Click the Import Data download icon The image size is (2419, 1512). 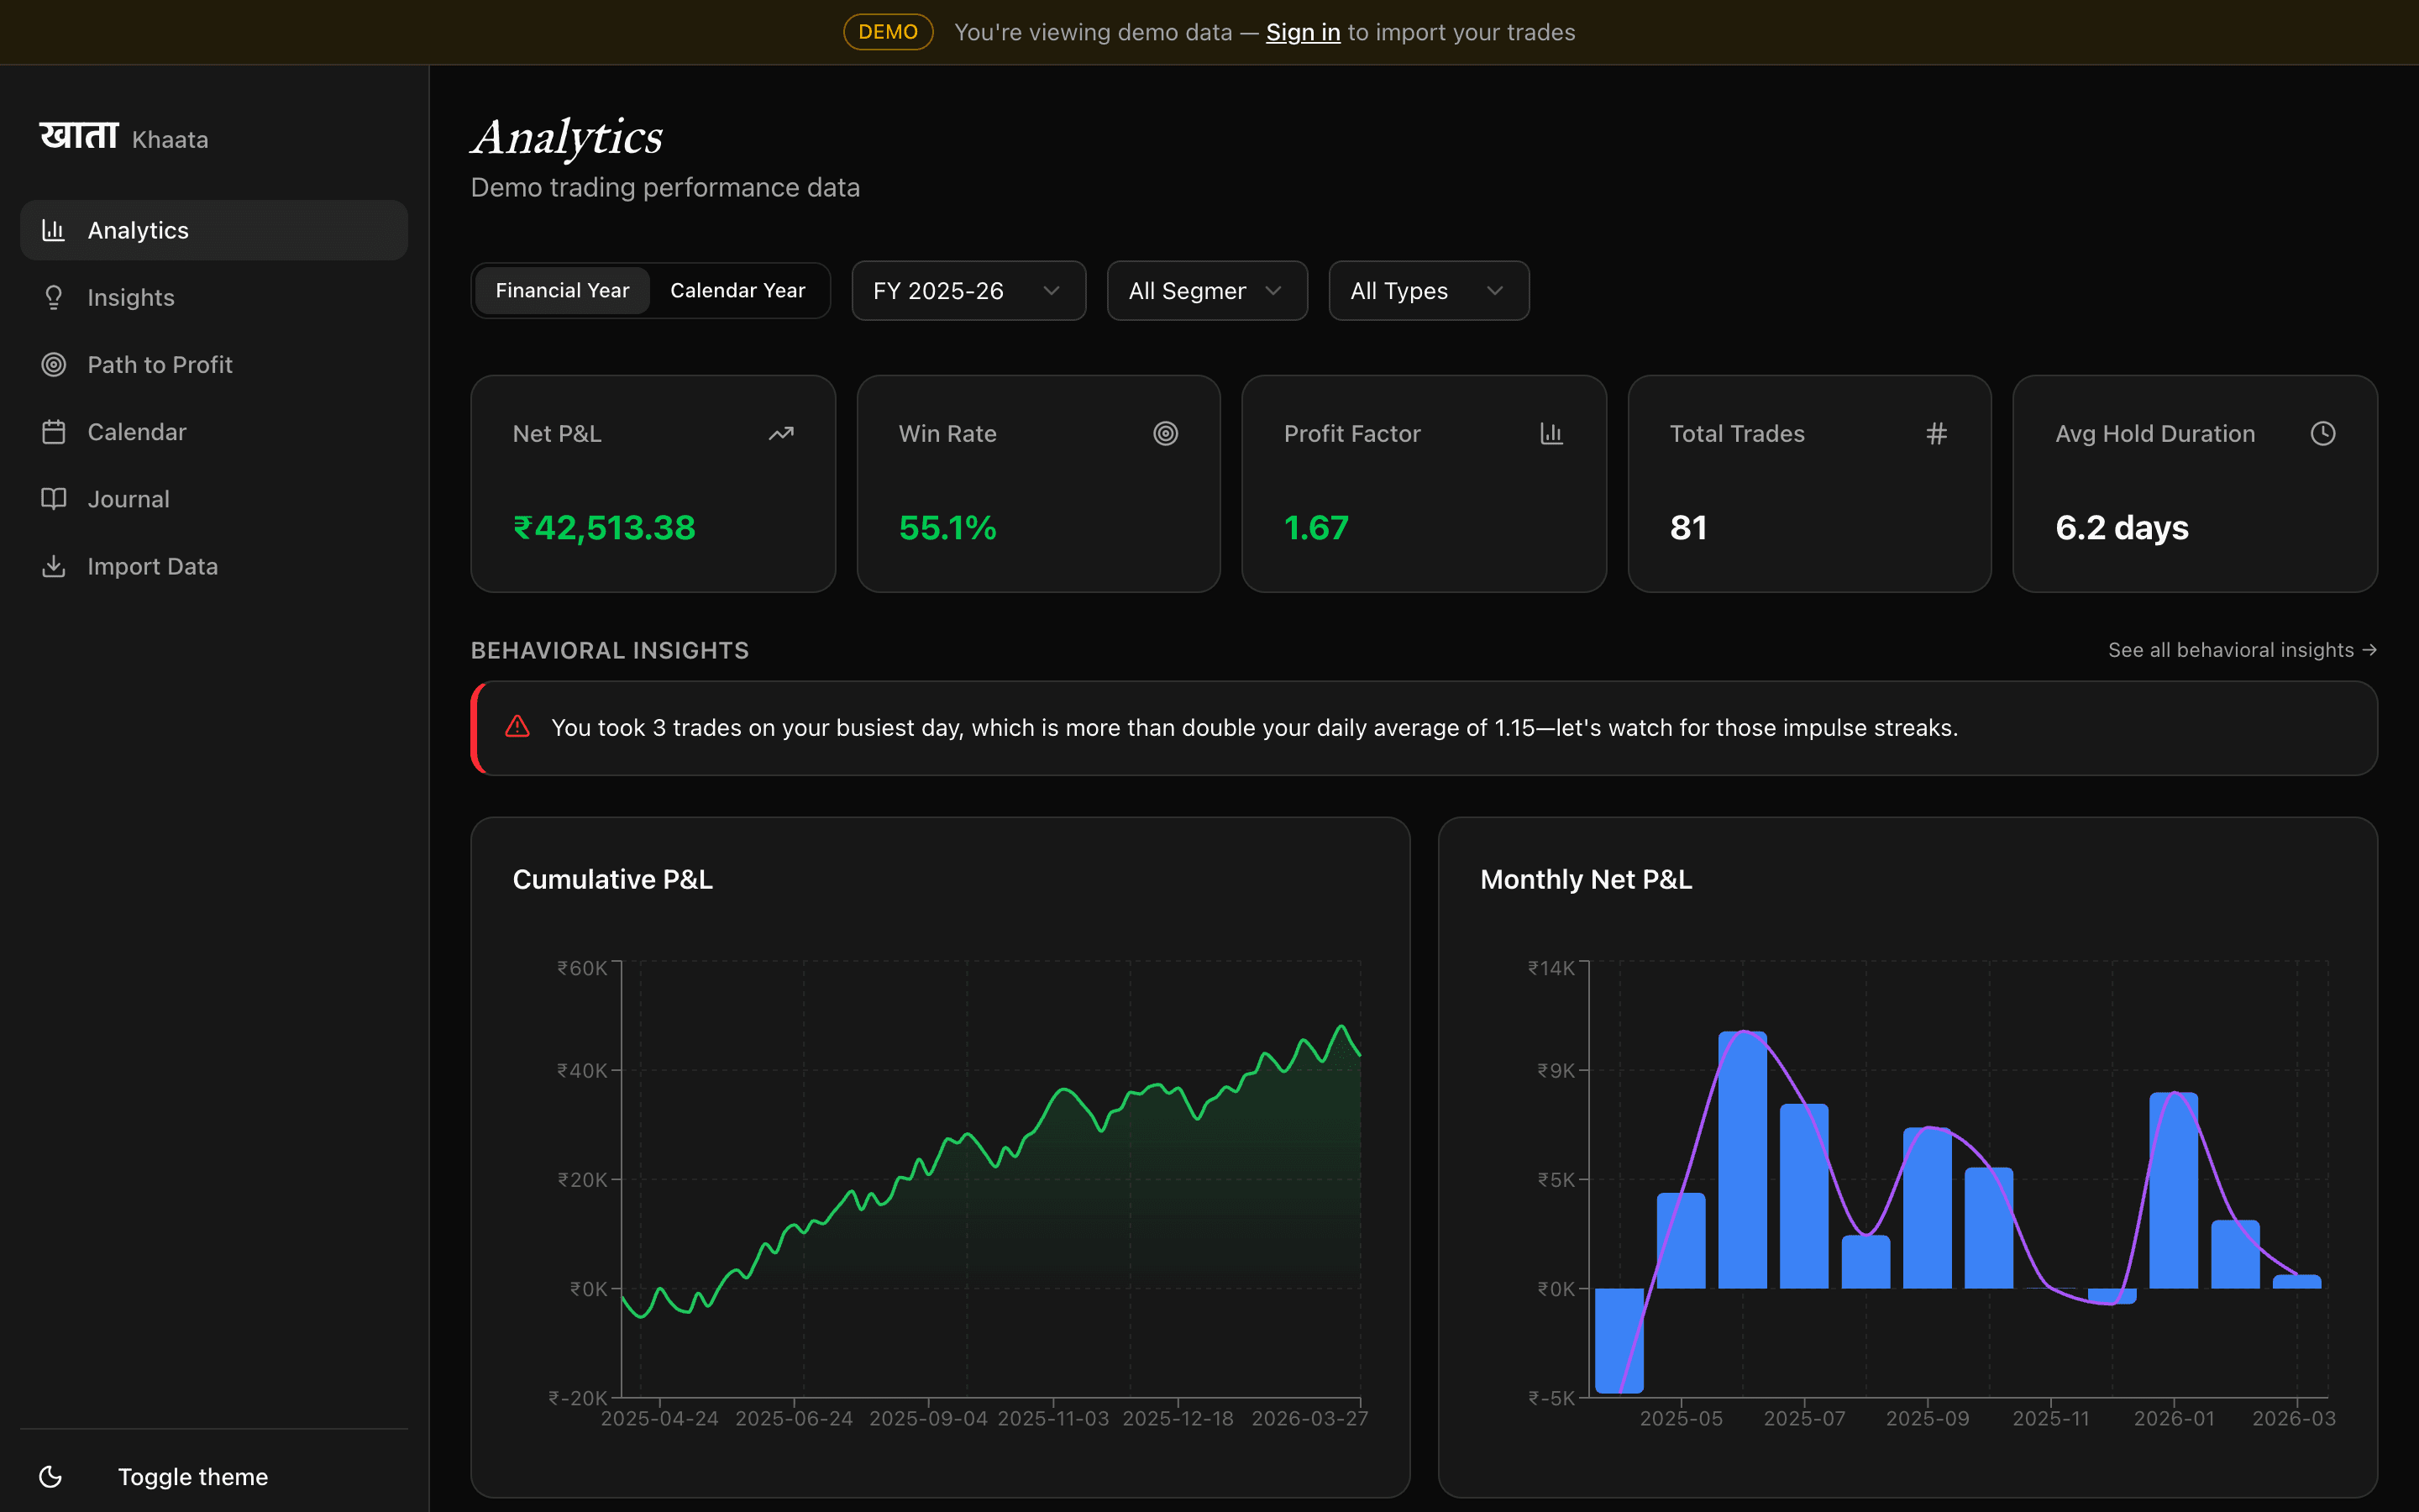point(54,565)
